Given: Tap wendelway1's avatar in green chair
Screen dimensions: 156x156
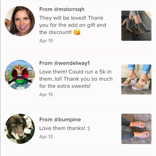Looking at the screenshot, I should pos(20,75).
